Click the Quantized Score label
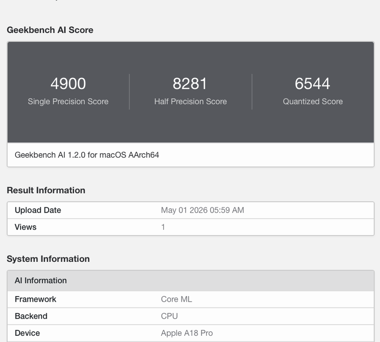The width and height of the screenshot is (380, 342). coord(313,101)
